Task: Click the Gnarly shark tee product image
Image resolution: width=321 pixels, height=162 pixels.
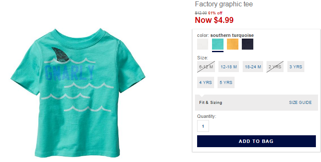Action: point(78,93)
